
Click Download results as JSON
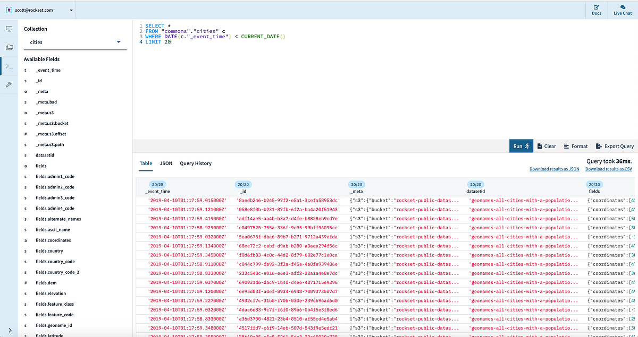554,169
